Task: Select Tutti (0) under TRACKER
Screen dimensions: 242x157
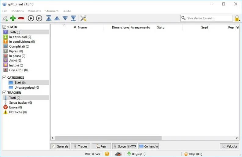Action: pyautogui.click(x=26, y=98)
